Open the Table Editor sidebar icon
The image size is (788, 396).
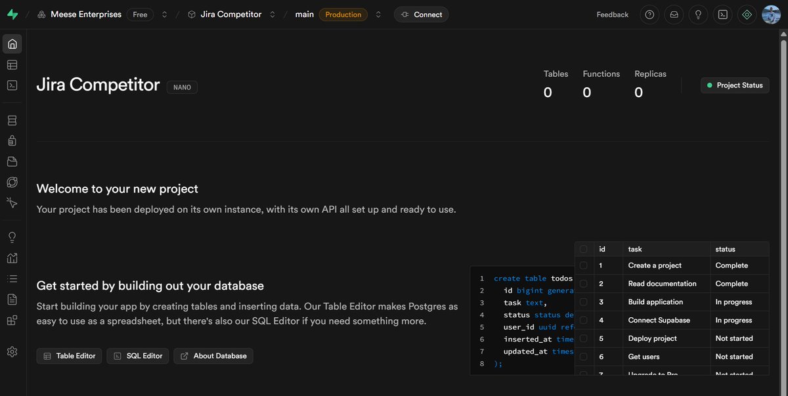click(x=12, y=65)
